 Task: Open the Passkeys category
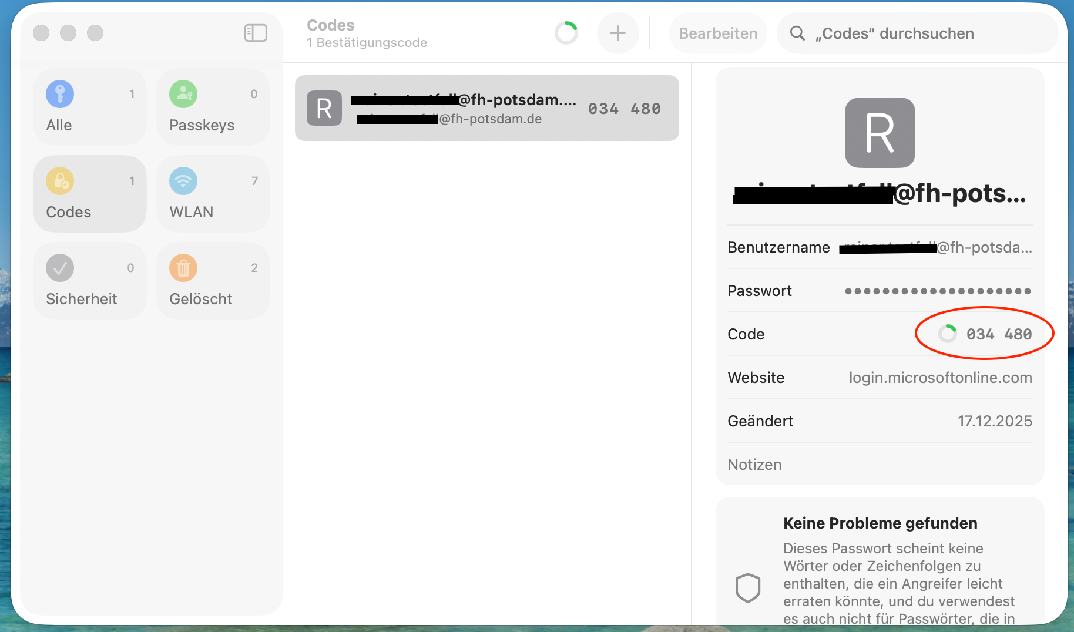point(213,107)
